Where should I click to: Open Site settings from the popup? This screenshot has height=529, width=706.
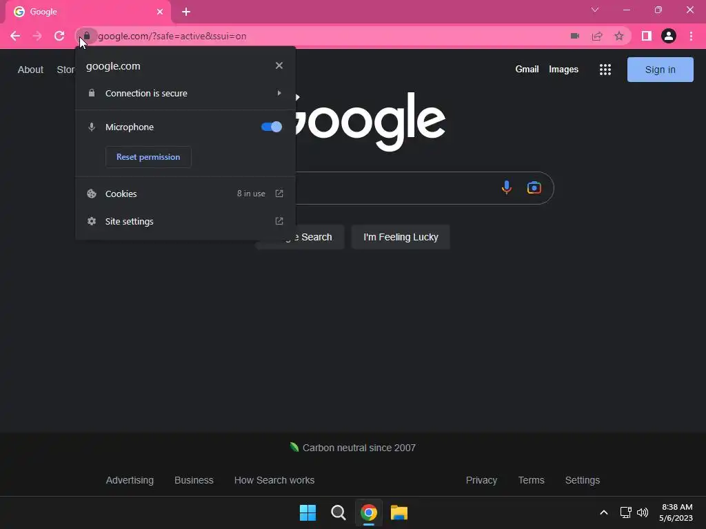tap(185, 221)
